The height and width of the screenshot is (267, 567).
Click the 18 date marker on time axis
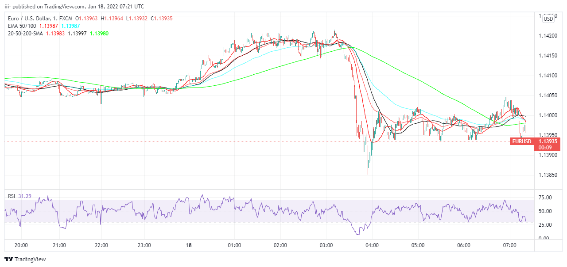189,245
